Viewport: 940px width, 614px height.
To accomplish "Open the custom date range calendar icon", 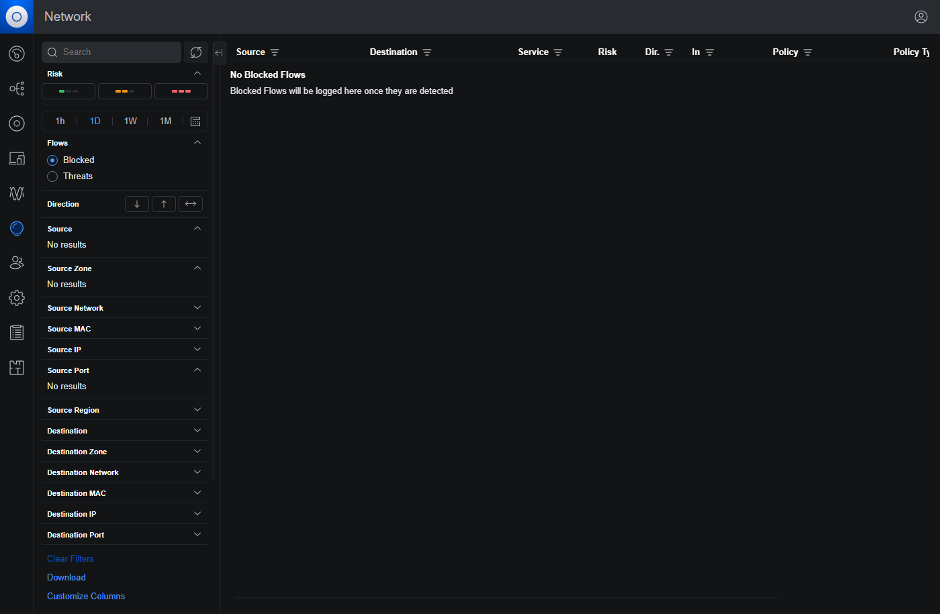I will coord(195,121).
